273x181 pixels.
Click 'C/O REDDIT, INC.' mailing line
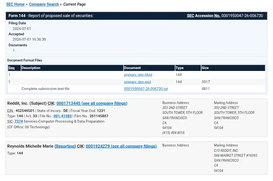click(226, 151)
